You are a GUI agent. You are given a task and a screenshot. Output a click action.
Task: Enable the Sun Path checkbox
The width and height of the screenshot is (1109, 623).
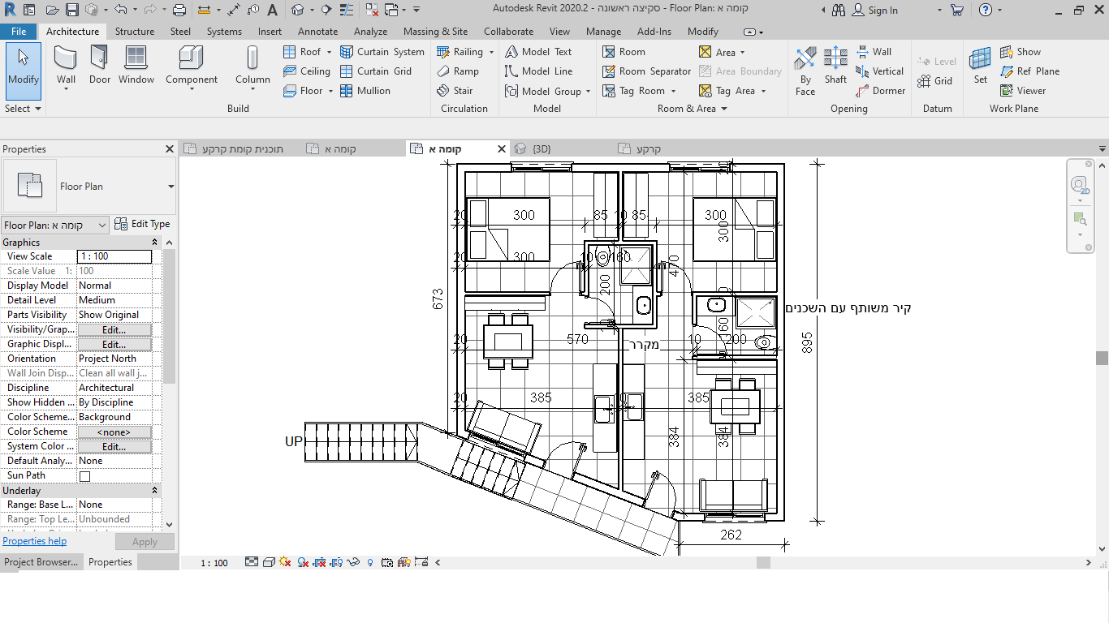coord(84,476)
